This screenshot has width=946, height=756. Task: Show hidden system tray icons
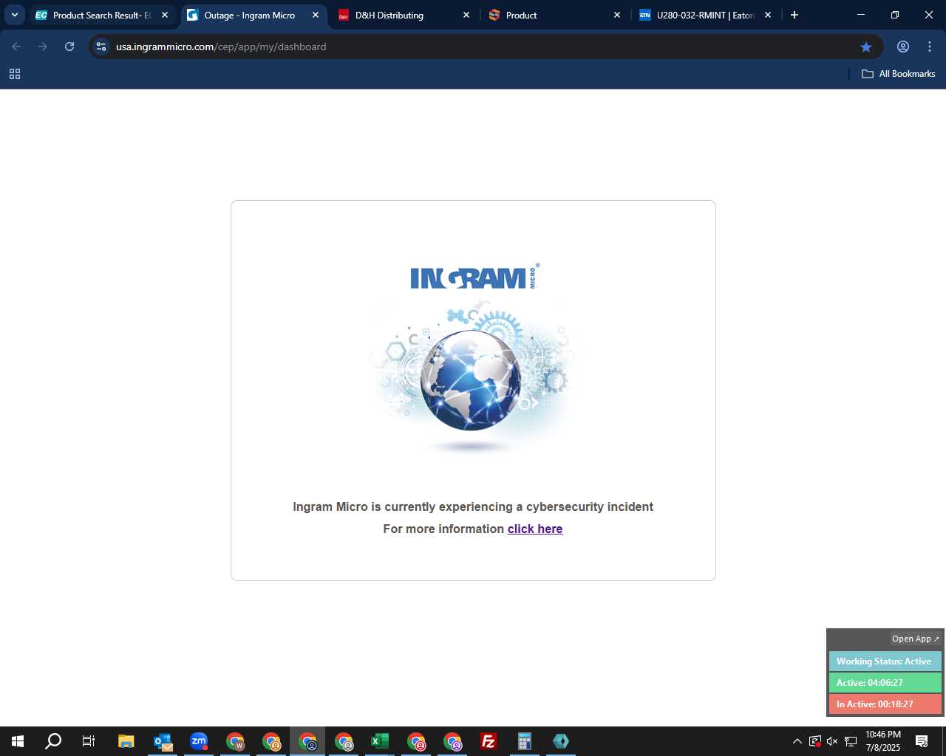click(x=797, y=741)
